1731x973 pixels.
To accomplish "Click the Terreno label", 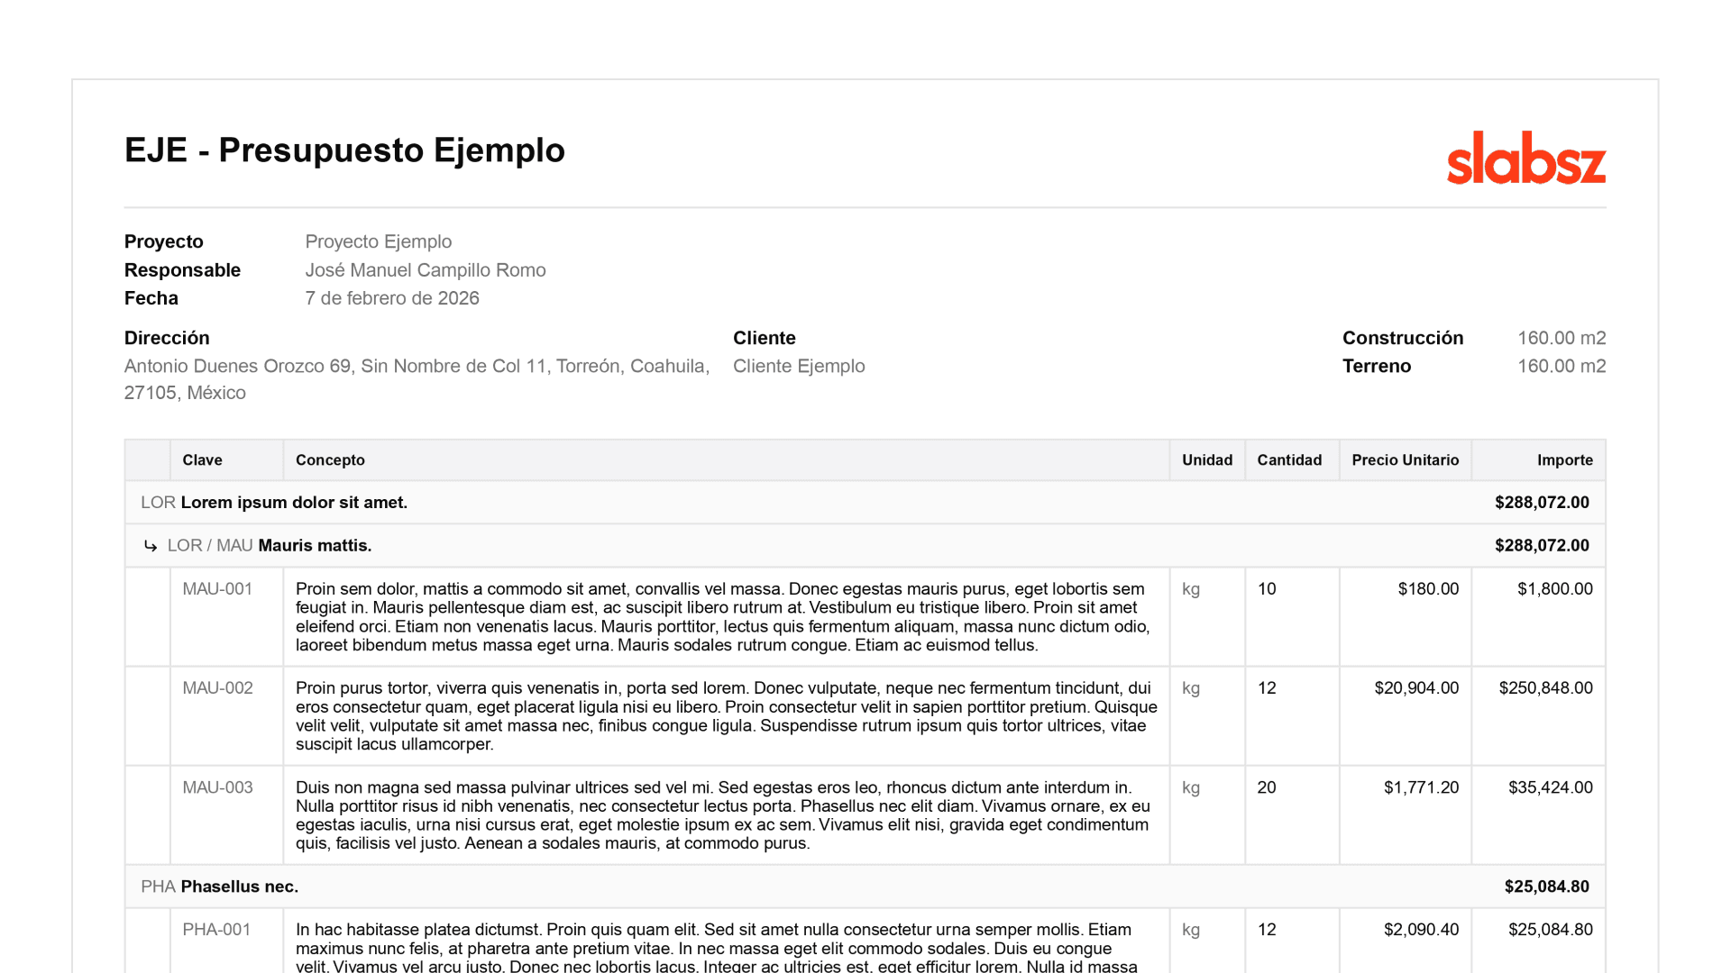I will pos(1377,366).
